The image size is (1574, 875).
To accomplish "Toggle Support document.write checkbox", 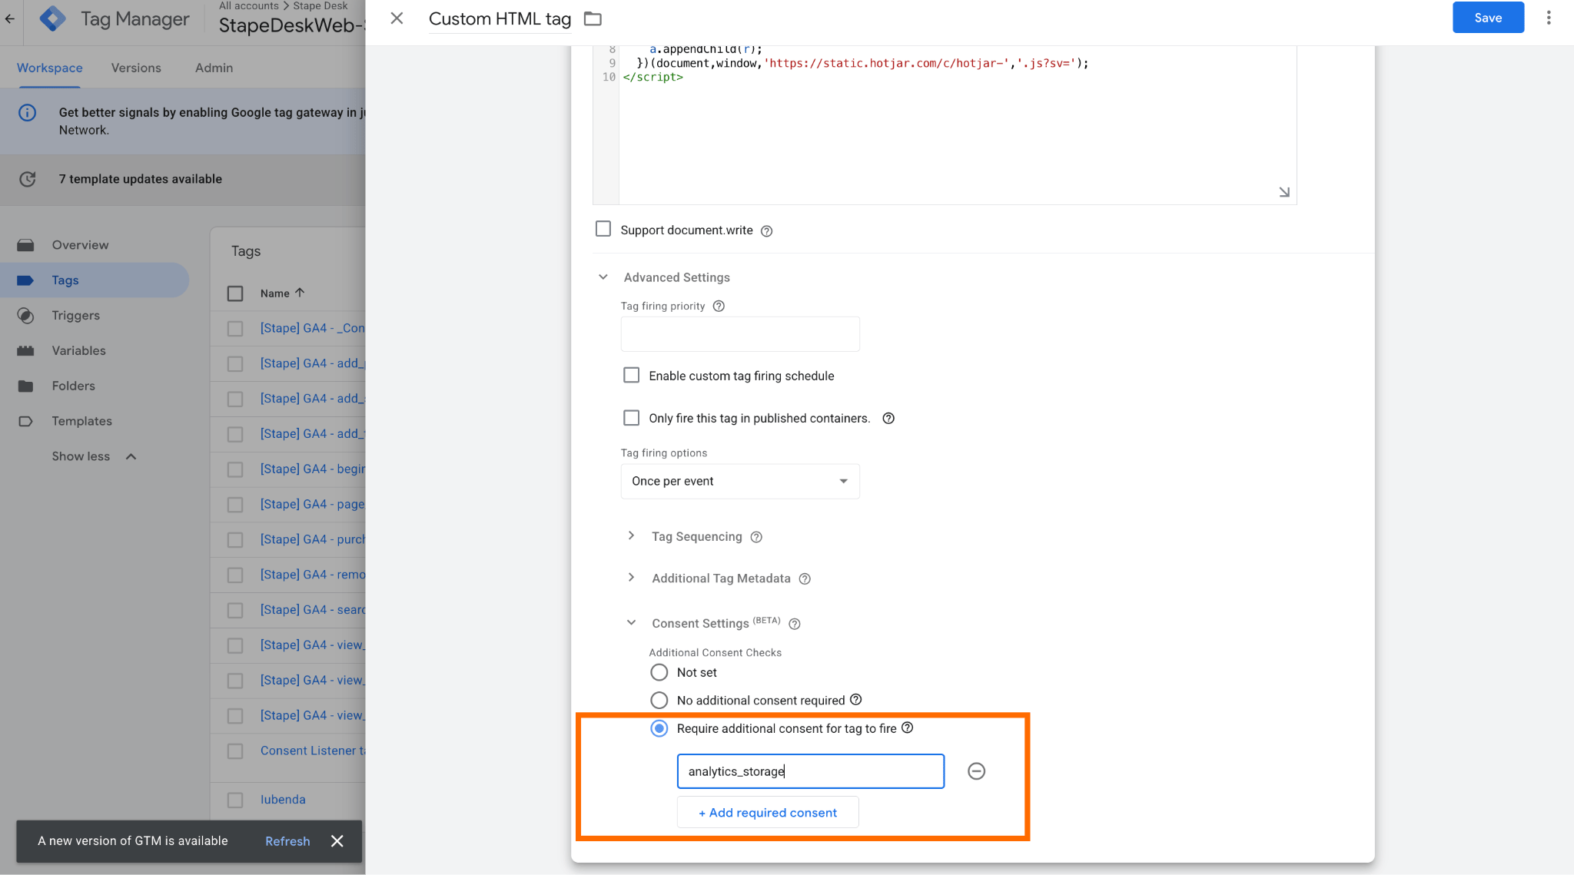I will [603, 229].
